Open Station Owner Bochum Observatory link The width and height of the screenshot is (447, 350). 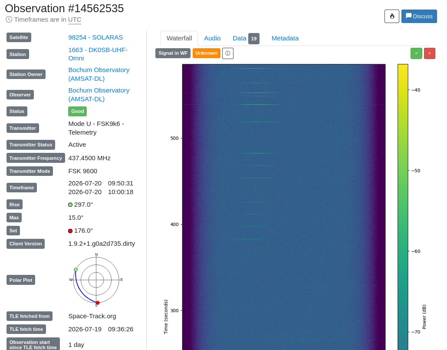pyautogui.click(x=99, y=74)
